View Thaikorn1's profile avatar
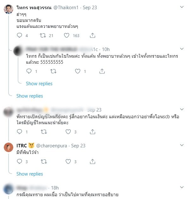Image resolution: width=188 pixels, height=199 pixels. (9, 9)
